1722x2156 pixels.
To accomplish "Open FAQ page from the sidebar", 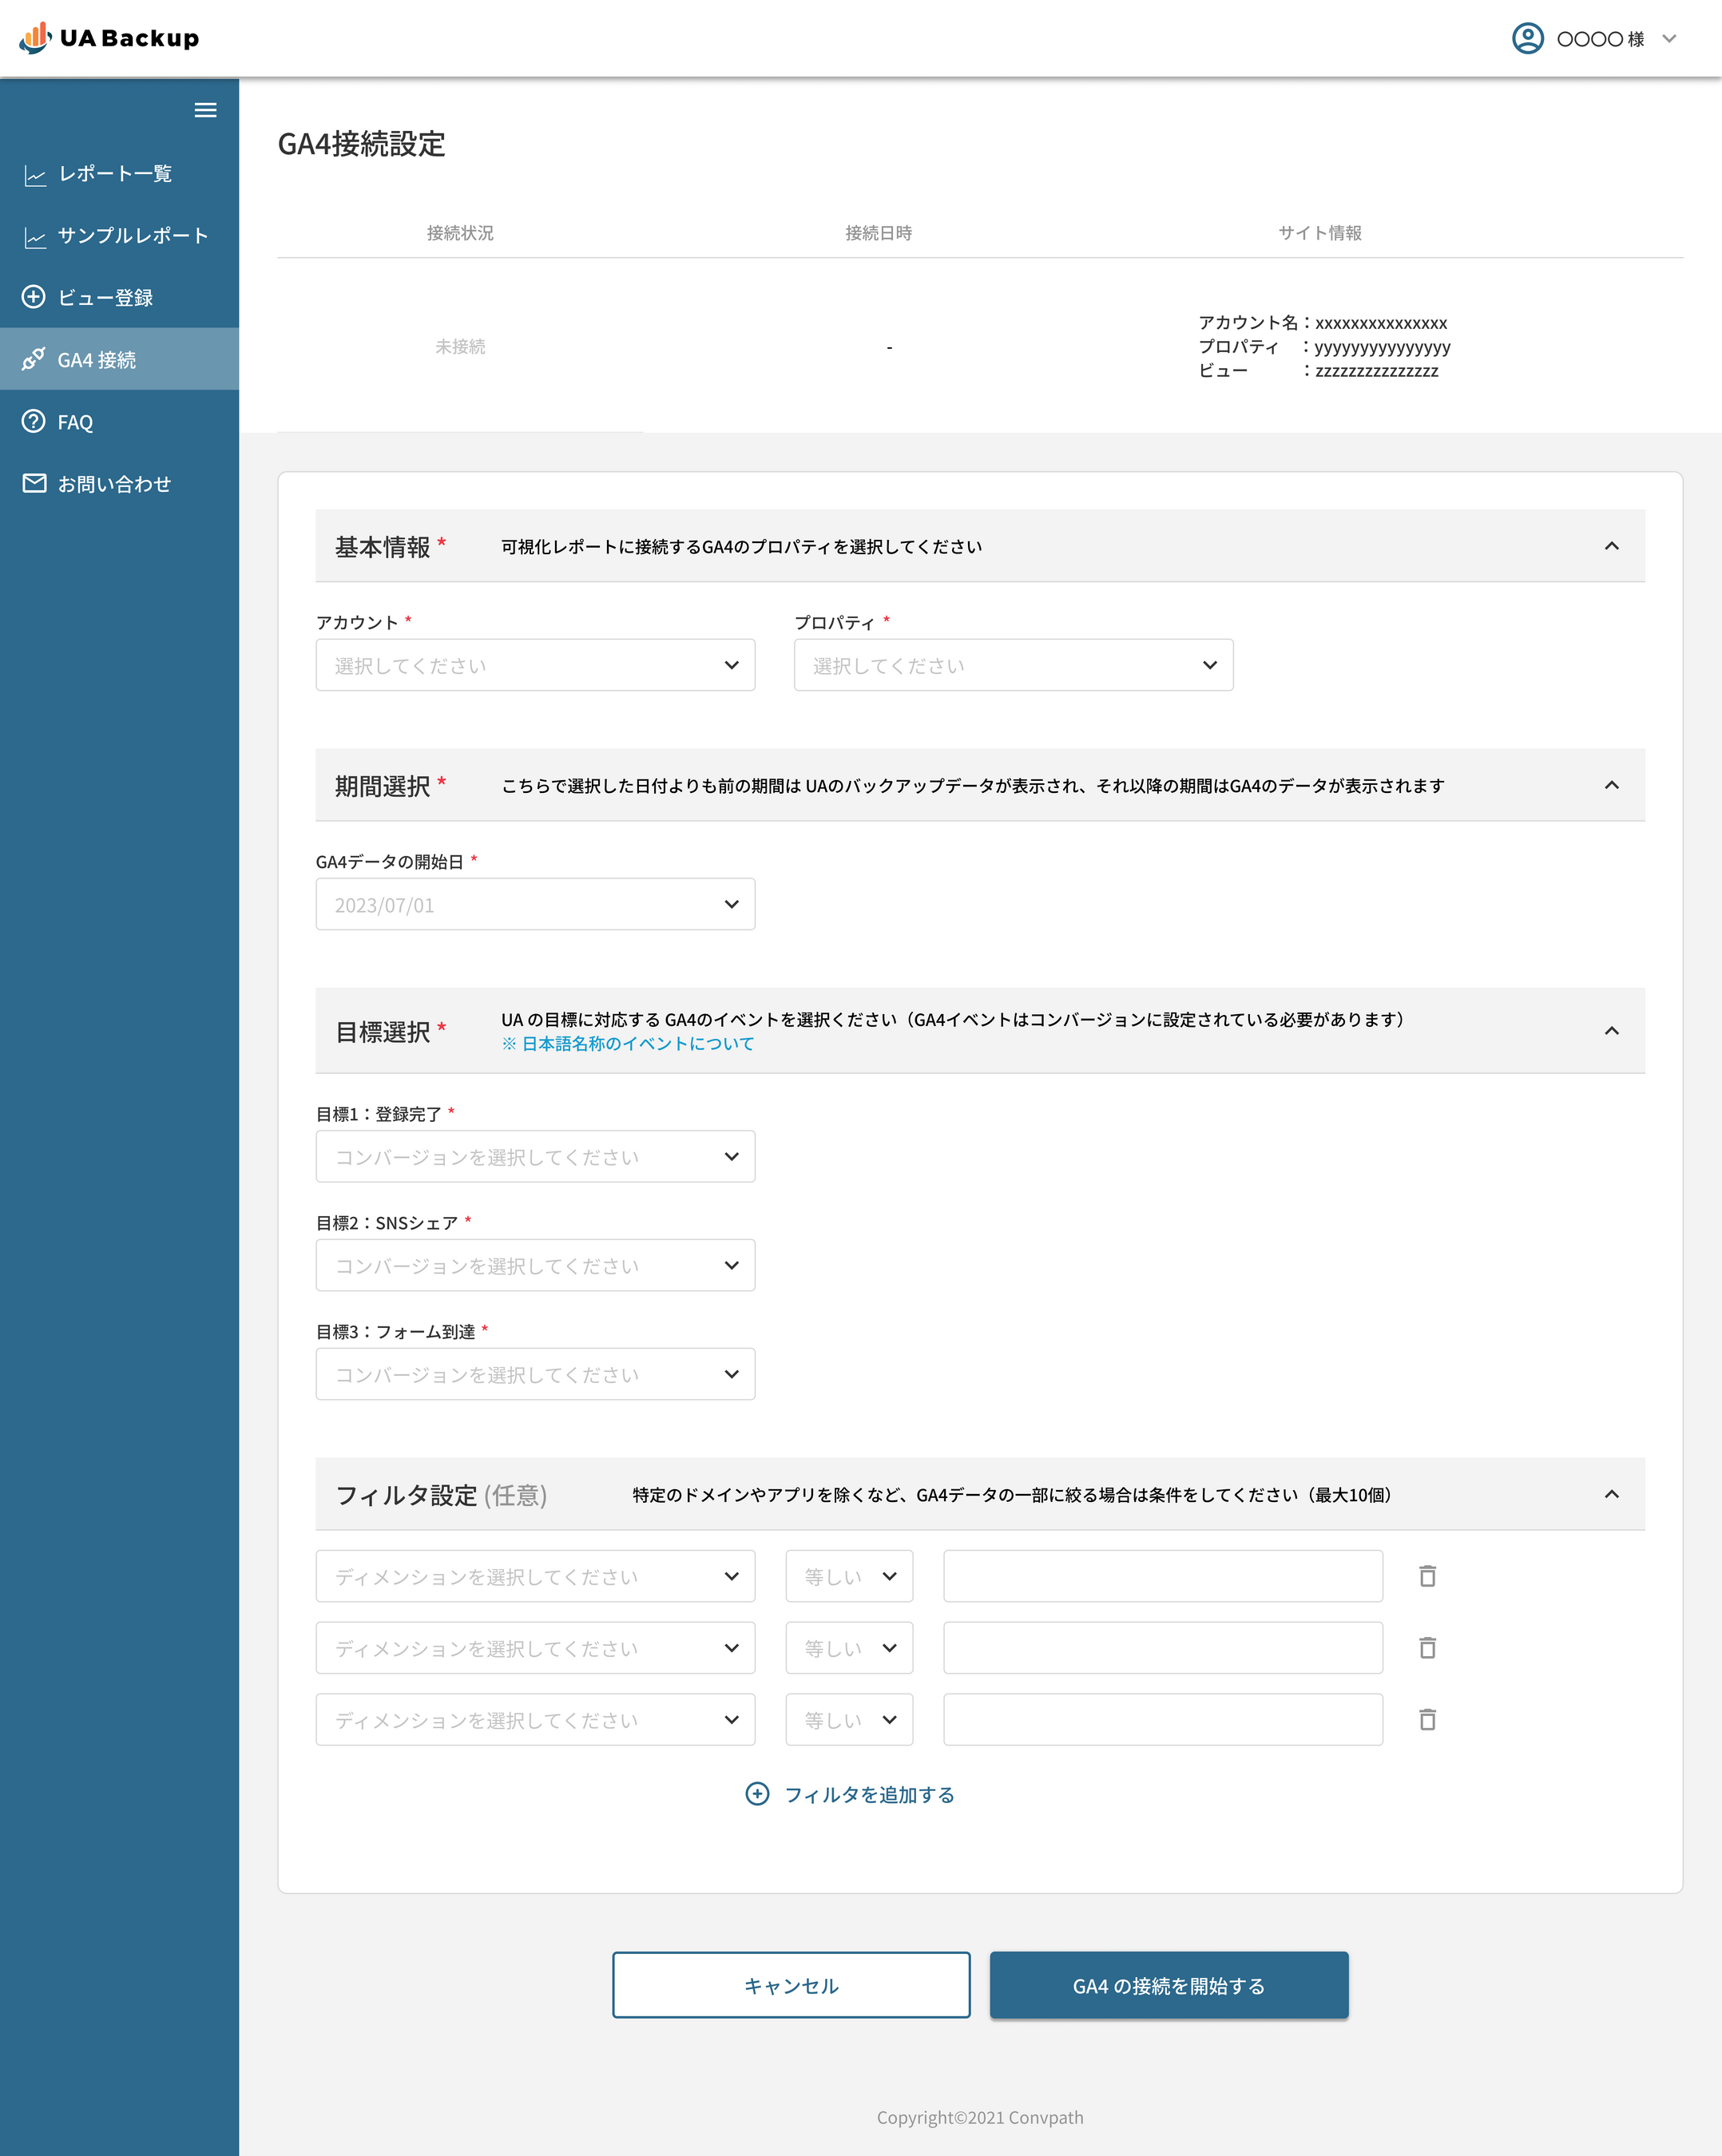I will pos(75,422).
